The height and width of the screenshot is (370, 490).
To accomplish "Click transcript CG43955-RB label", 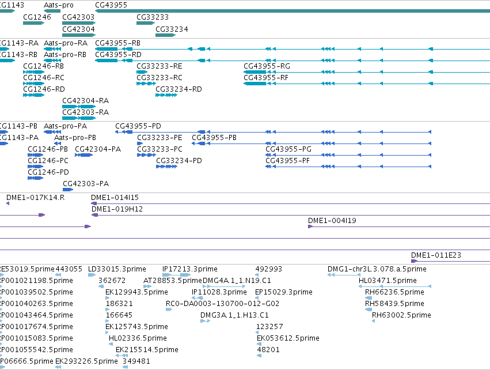I will [117, 43].
